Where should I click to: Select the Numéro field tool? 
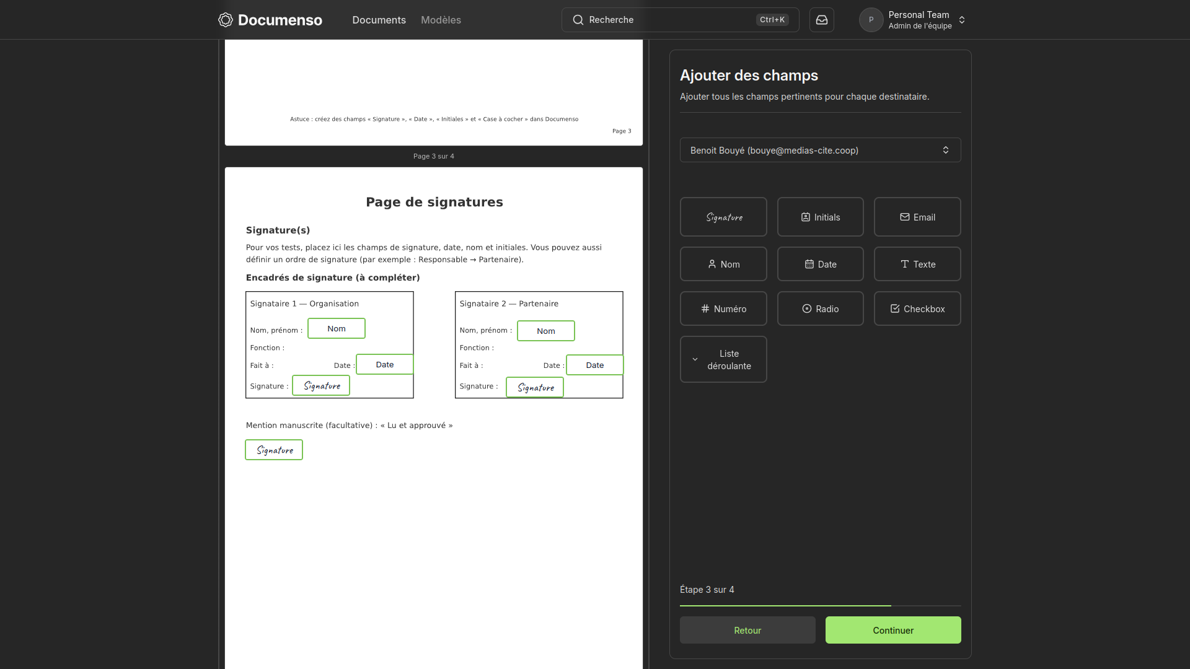[x=723, y=308]
